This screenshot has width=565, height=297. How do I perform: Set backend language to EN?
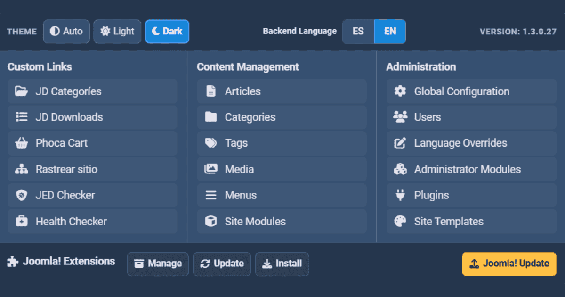pos(390,32)
